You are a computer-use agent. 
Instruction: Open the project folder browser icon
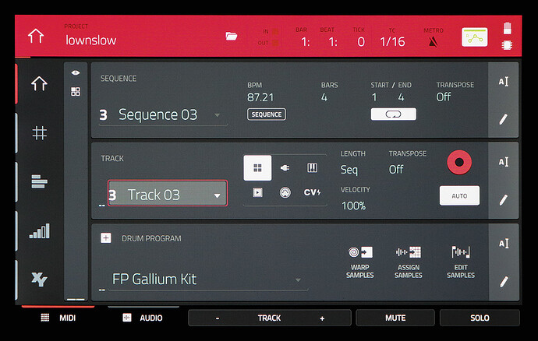[x=231, y=37]
